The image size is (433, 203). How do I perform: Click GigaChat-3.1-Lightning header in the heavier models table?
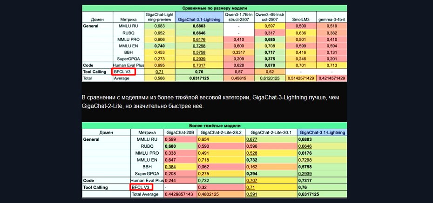[x=322, y=132]
